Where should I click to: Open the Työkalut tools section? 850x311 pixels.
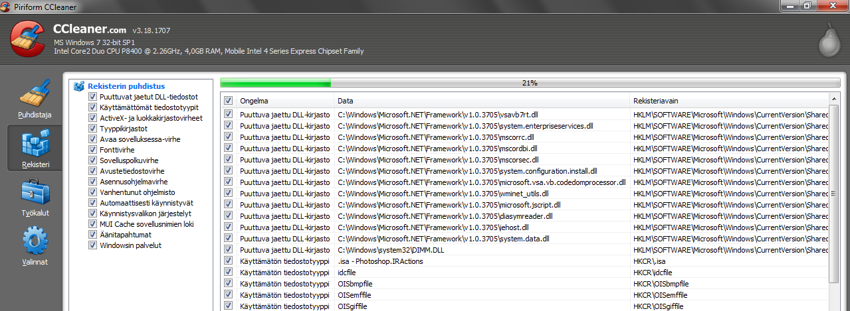[35, 197]
